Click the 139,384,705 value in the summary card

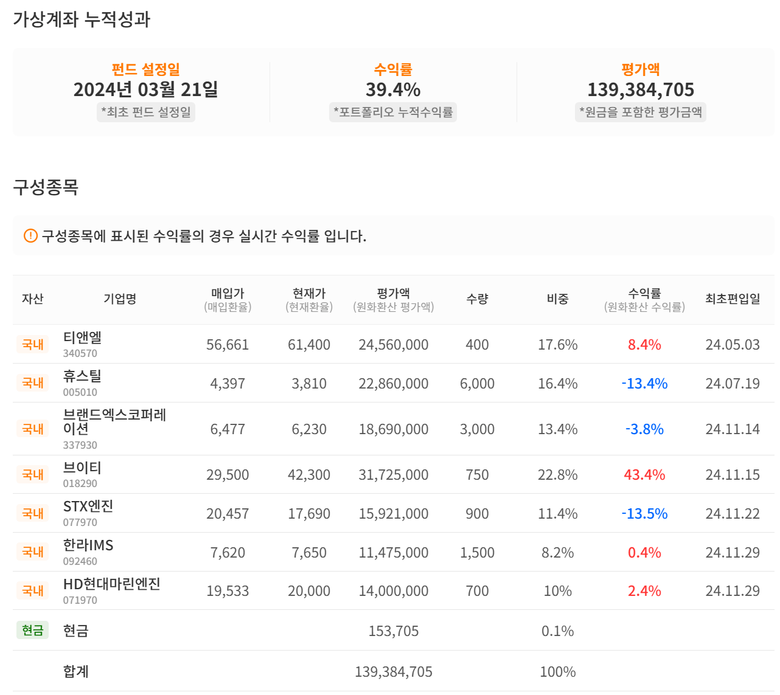(x=641, y=90)
